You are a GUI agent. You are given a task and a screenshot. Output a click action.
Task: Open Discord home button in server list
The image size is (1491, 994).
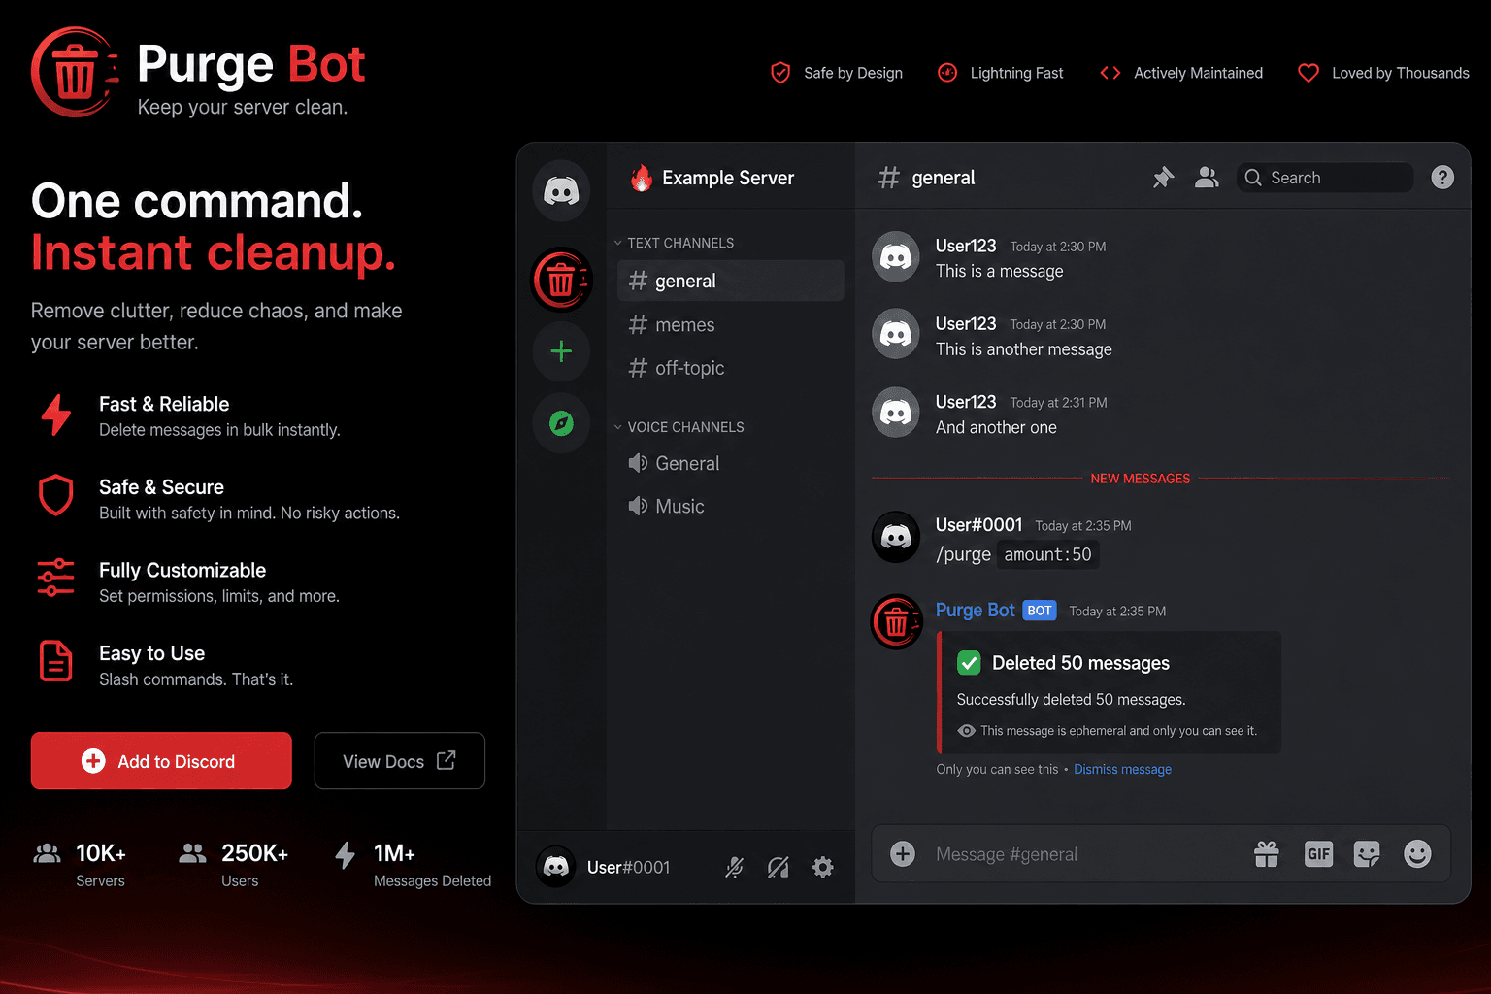click(x=561, y=190)
